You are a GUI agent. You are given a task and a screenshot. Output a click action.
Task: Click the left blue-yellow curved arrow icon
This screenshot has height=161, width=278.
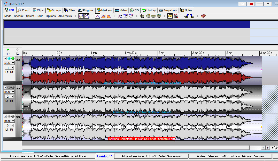tap(187, 16)
